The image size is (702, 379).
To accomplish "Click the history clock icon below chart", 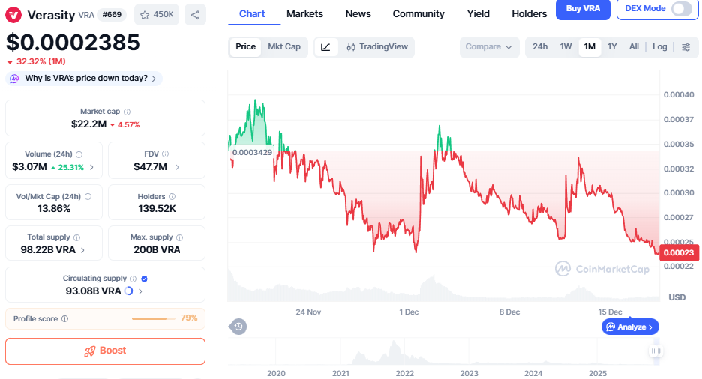I will [238, 326].
